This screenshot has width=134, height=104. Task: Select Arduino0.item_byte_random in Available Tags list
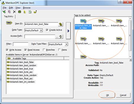(23, 75)
